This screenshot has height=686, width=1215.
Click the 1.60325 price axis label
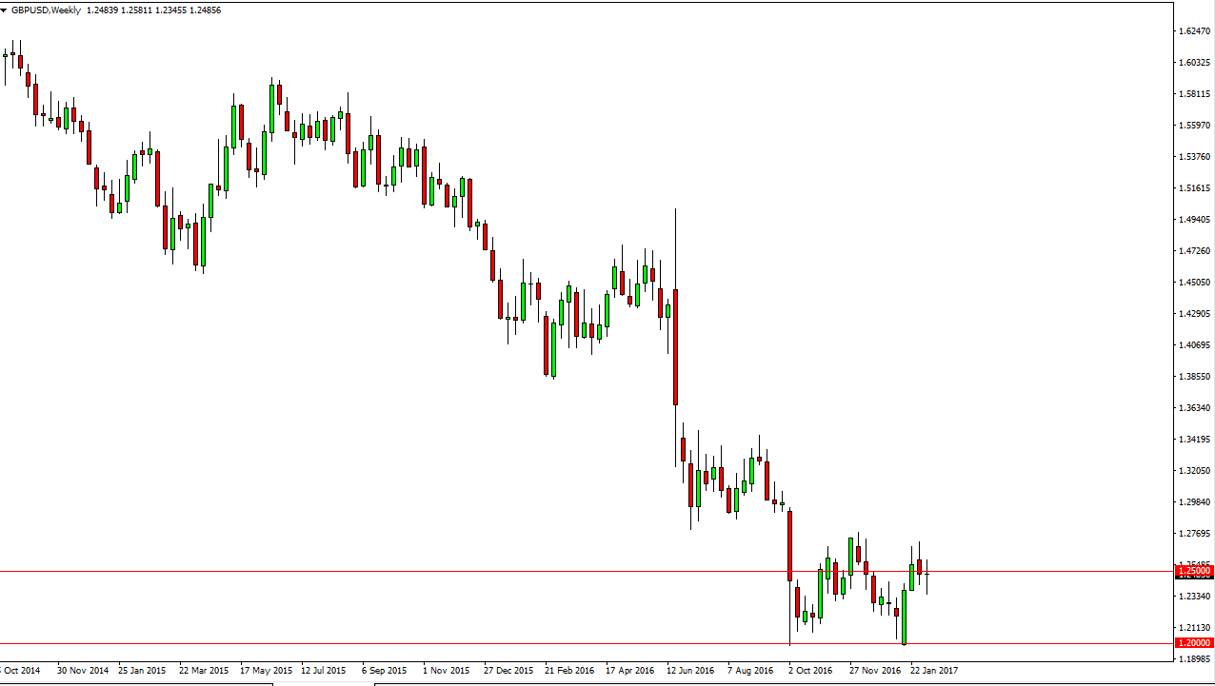click(1194, 63)
